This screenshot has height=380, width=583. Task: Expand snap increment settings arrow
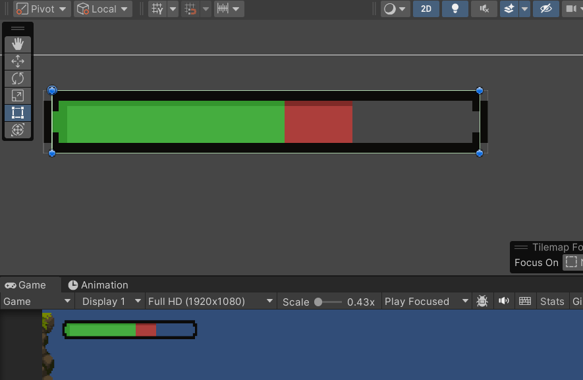click(236, 9)
